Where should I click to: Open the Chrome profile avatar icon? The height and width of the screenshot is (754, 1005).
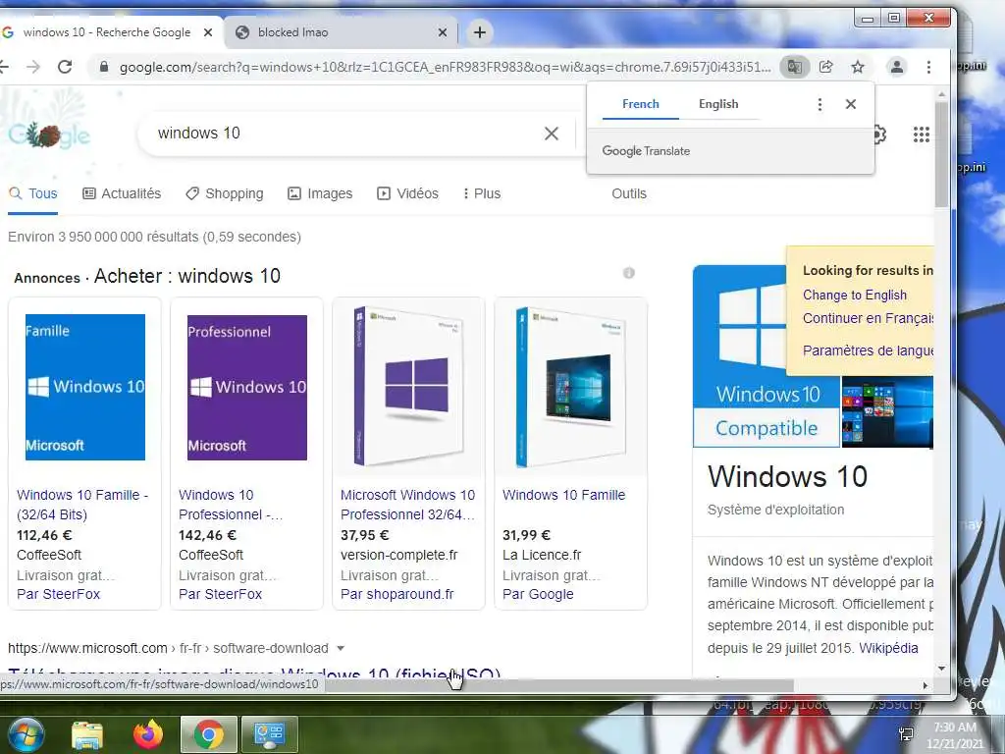click(x=897, y=67)
